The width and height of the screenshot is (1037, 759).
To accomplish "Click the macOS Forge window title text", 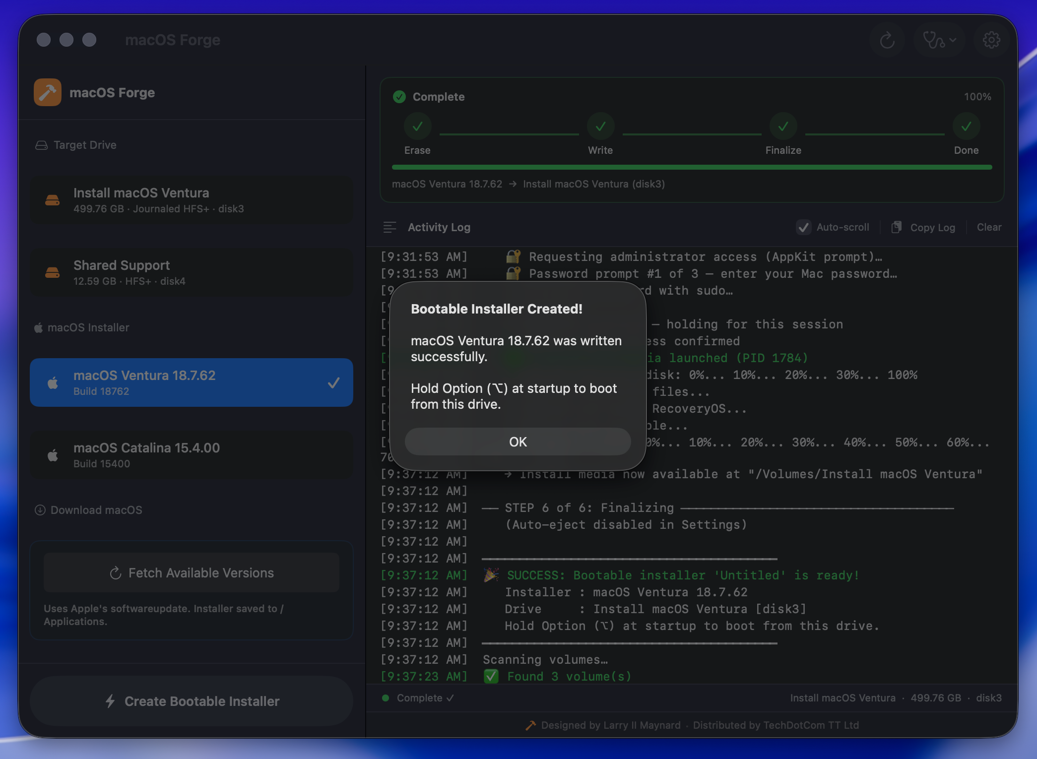I will coord(173,40).
